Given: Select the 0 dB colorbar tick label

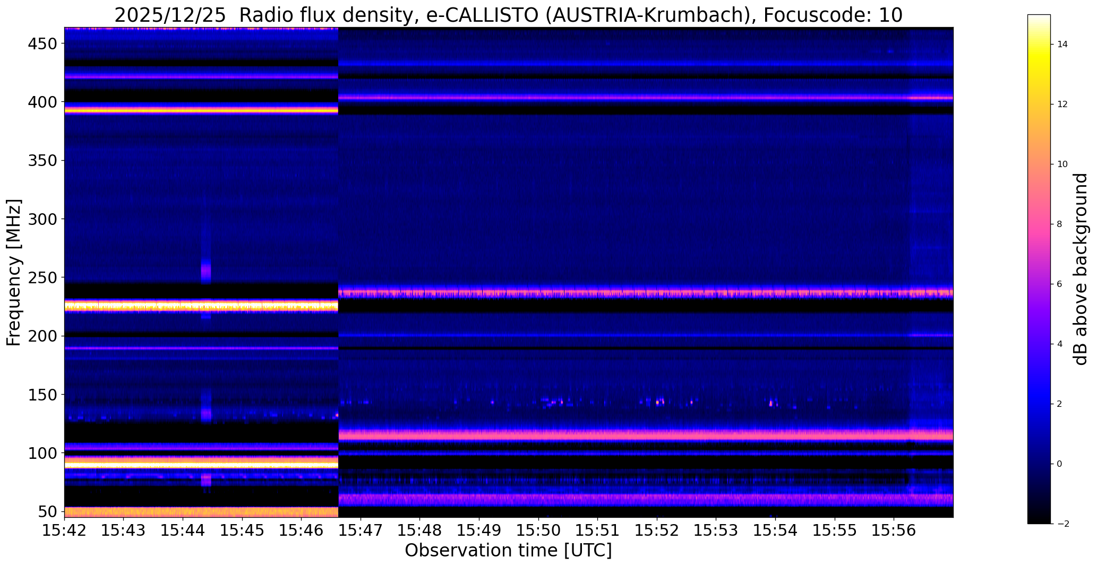Looking at the screenshot, I should [x=1060, y=464].
